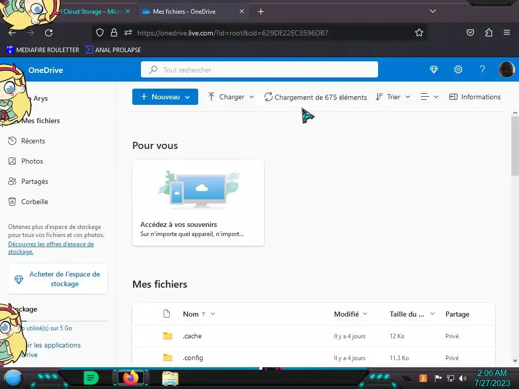Open the Nom column sort chevron
Image resolution: width=519 pixels, height=389 pixels.
pyautogui.click(x=213, y=314)
